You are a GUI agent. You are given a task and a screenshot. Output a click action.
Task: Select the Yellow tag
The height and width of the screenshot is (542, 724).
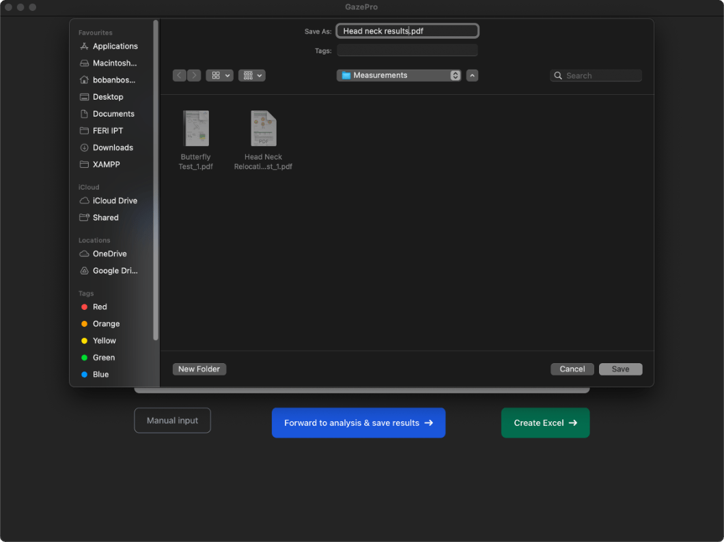coord(98,341)
